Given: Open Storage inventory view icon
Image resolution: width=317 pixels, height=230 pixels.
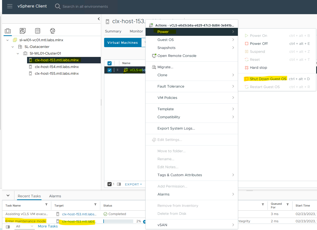Looking at the screenshot, I should [38, 31].
